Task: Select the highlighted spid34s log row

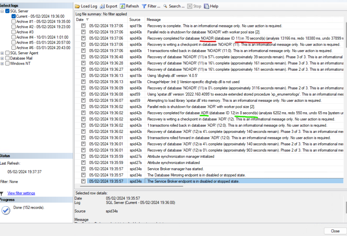Action: pos(203,181)
